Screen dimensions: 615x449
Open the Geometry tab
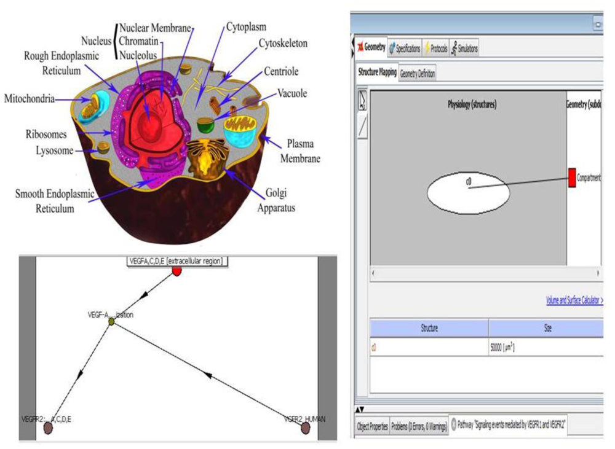pyautogui.click(x=371, y=47)
